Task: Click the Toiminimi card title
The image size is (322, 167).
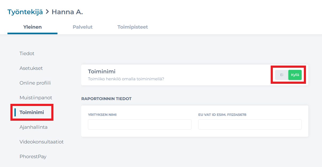Action: pyautogui.click(x=102, y=71)
